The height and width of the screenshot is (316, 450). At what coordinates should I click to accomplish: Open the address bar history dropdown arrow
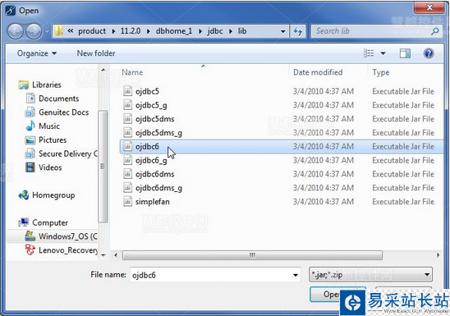point(283,31)
